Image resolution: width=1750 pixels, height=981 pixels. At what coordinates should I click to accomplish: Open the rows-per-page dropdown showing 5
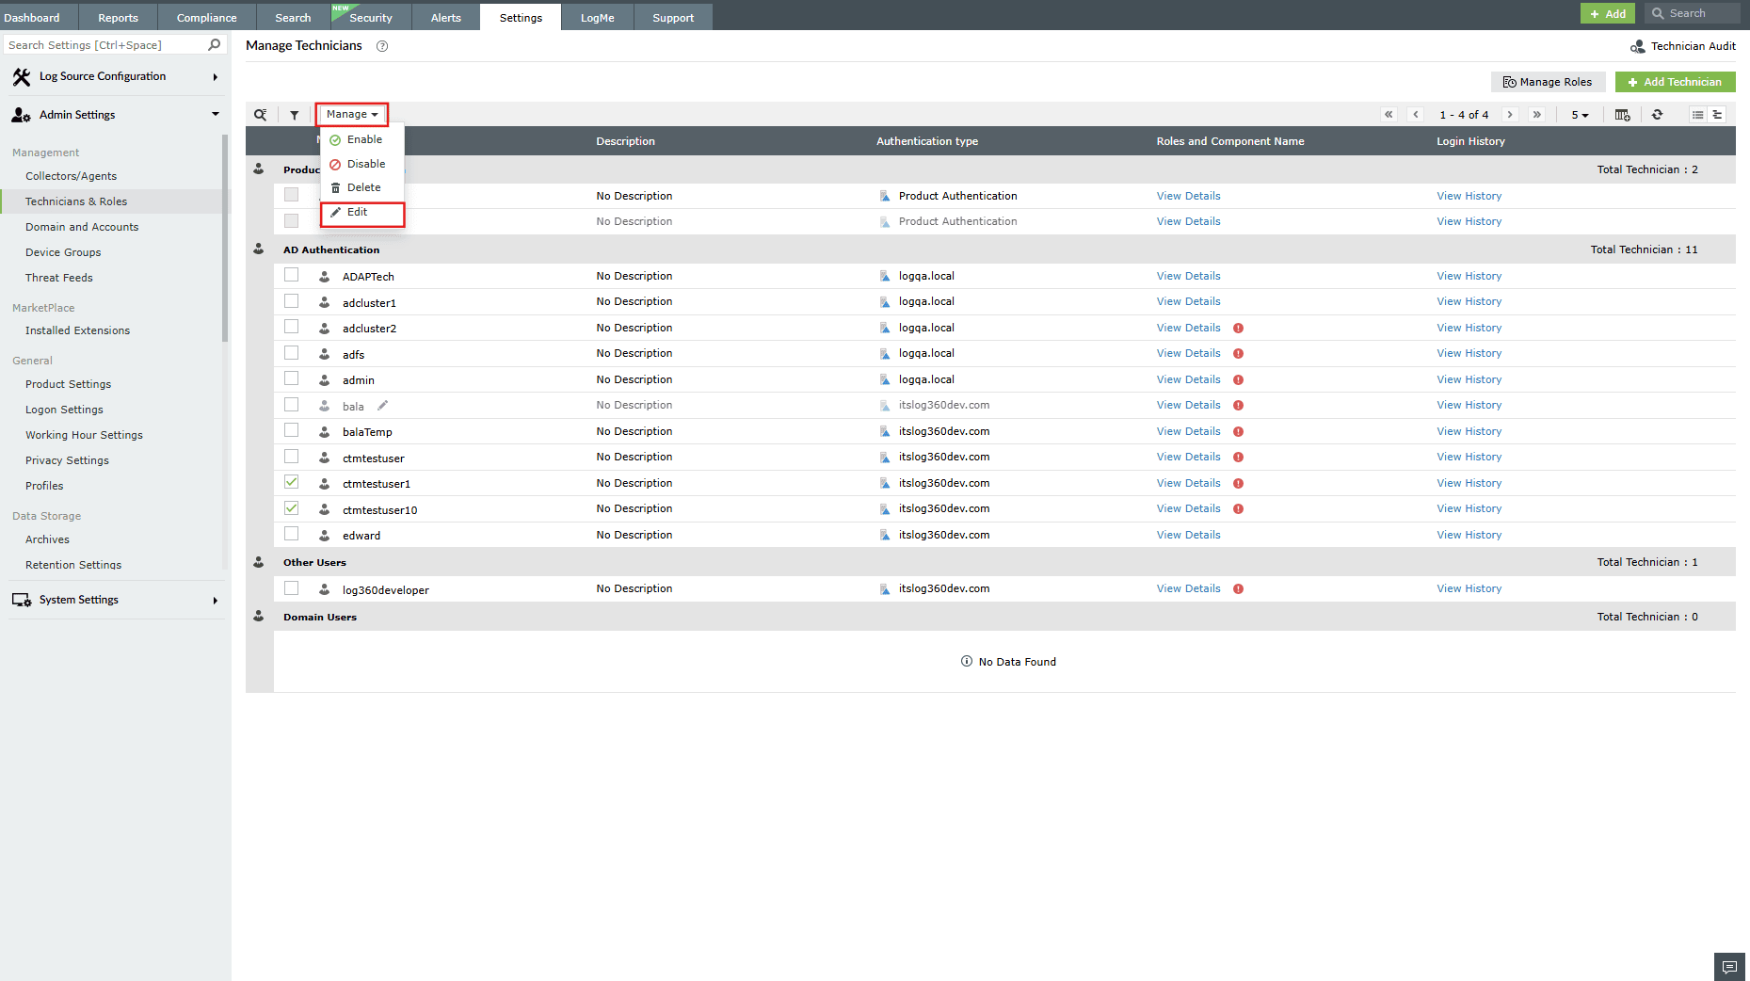[x=1580, y=115]
